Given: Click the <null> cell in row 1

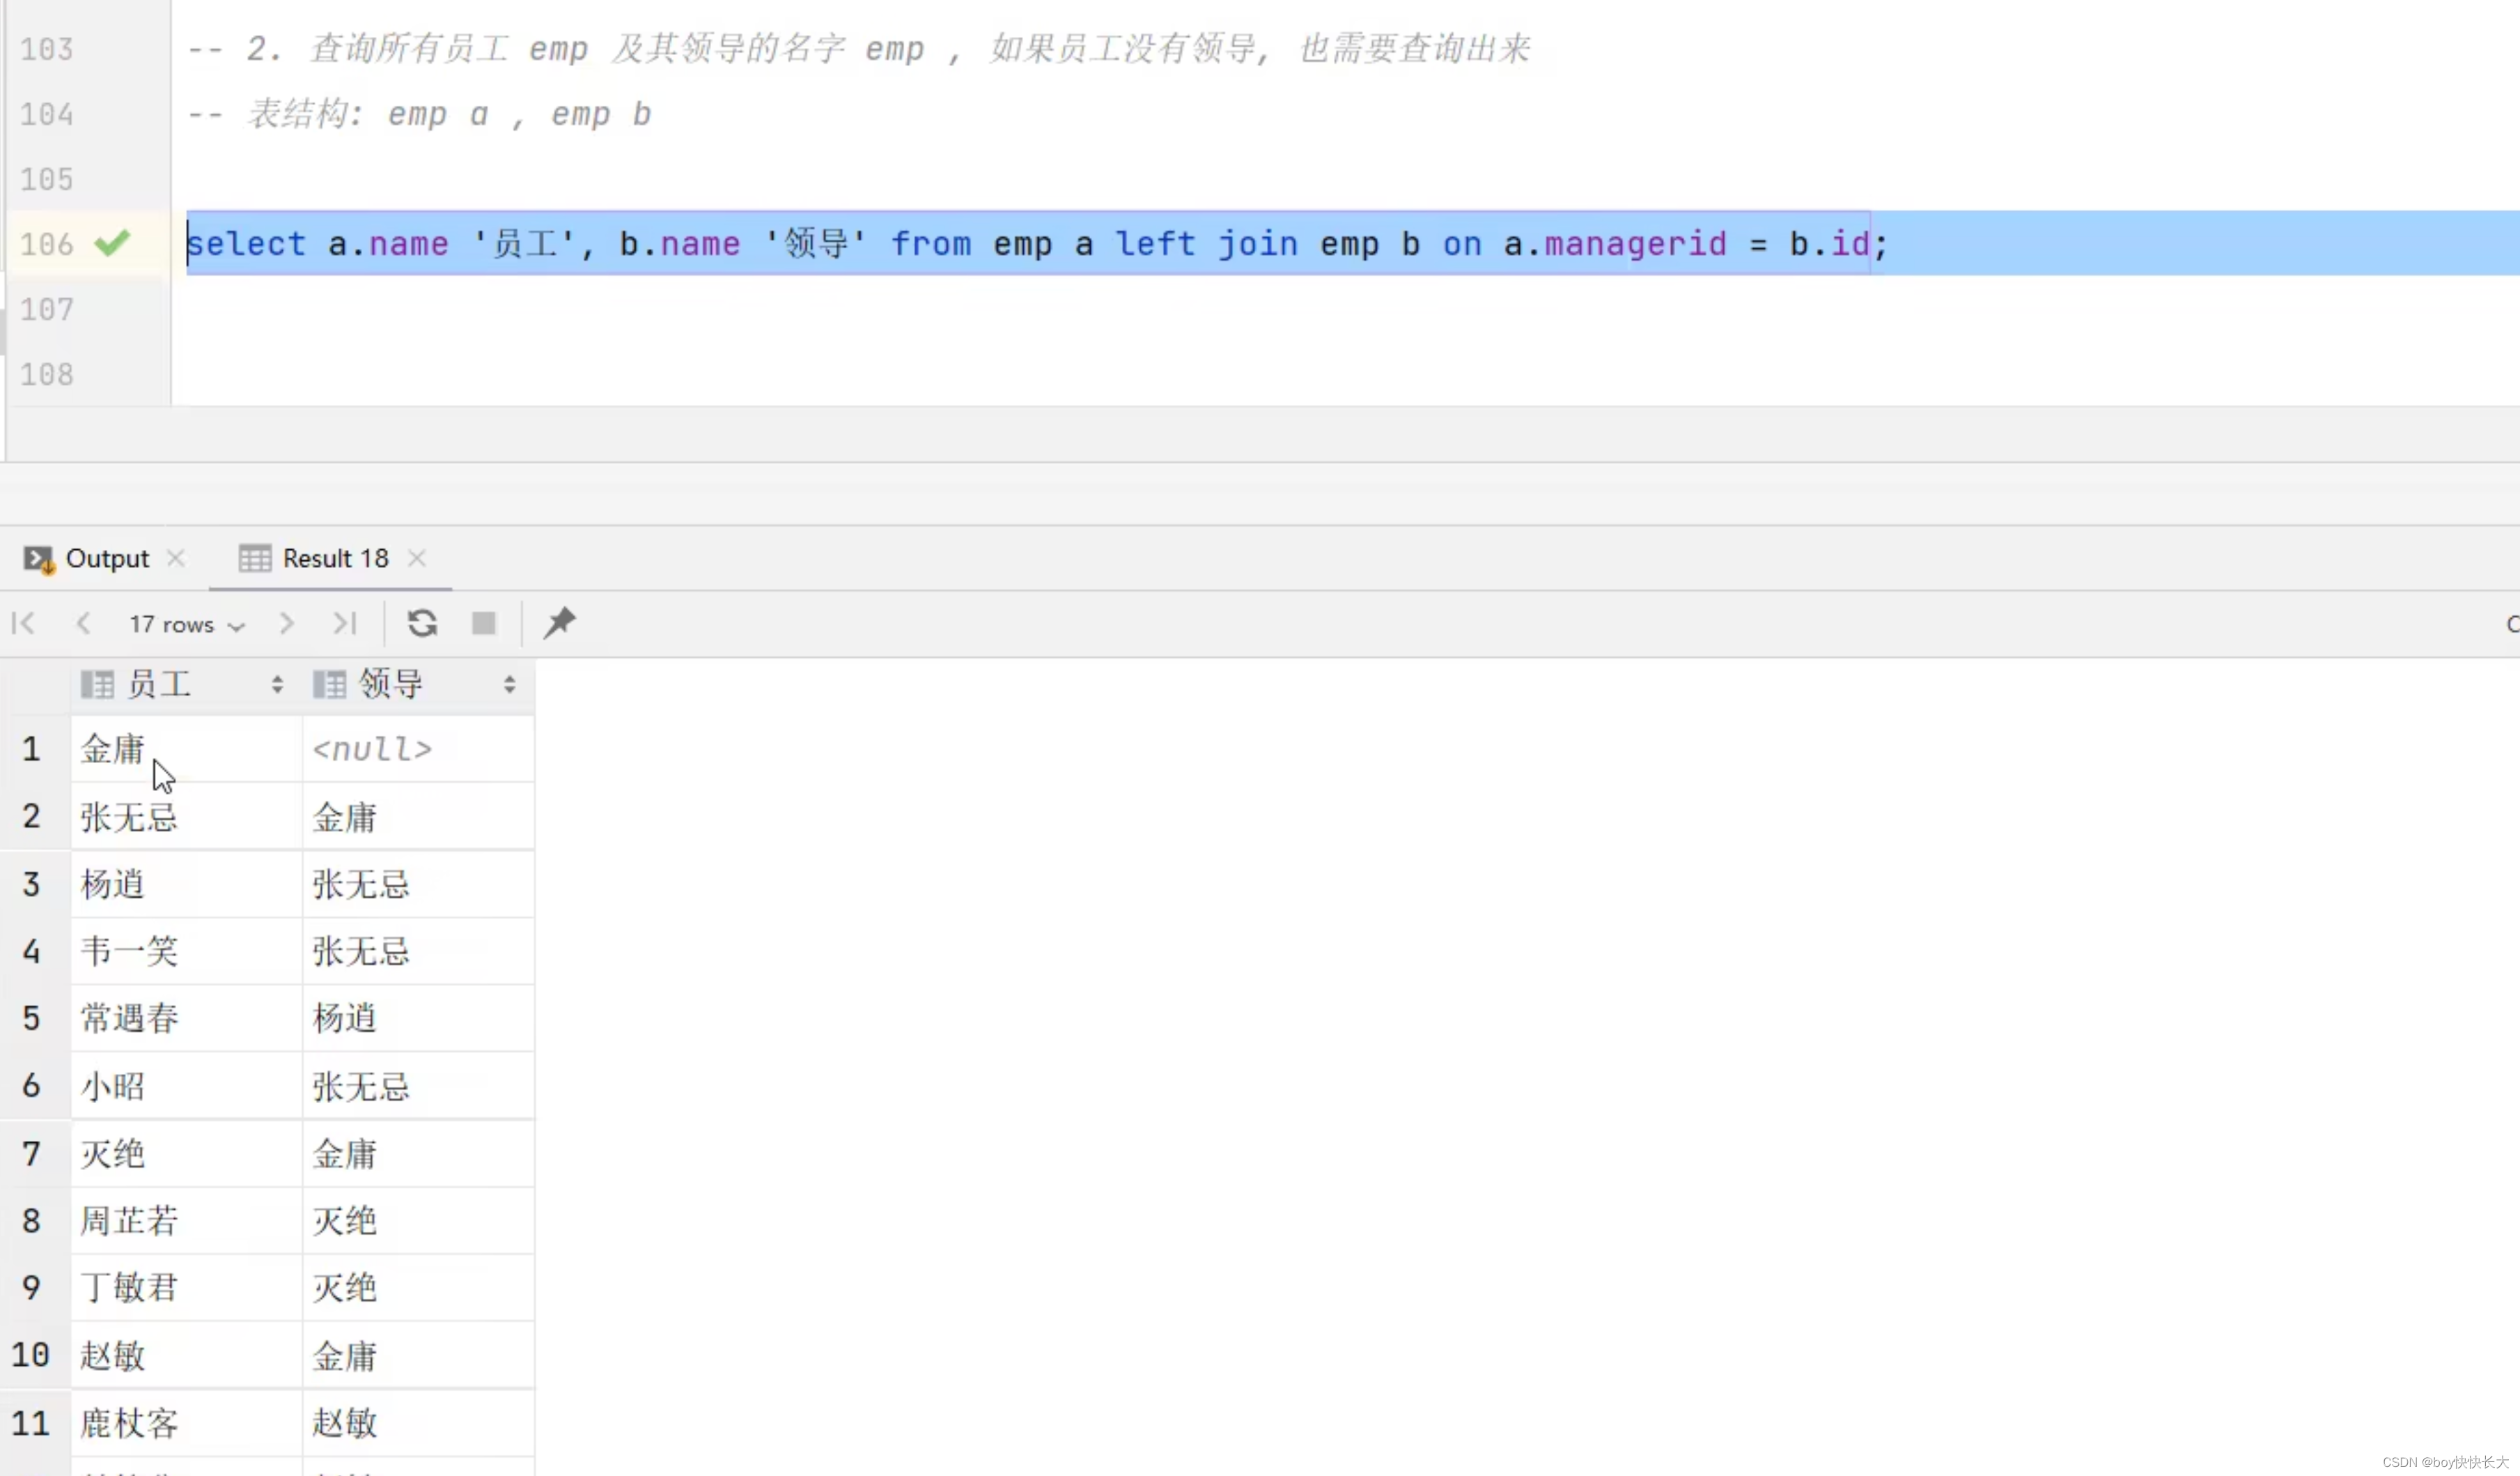Looking at the screenshot, I should pos(418,748).
